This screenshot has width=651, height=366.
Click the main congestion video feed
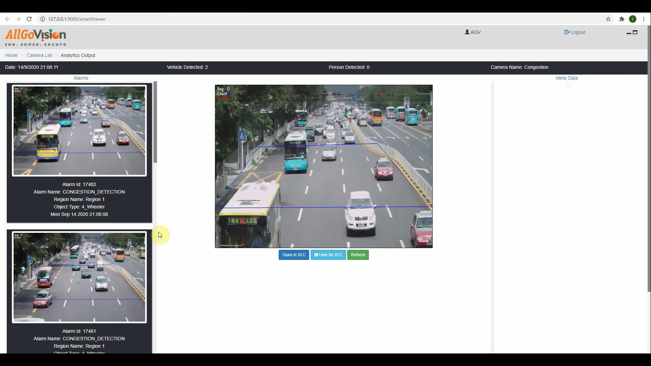324,166
